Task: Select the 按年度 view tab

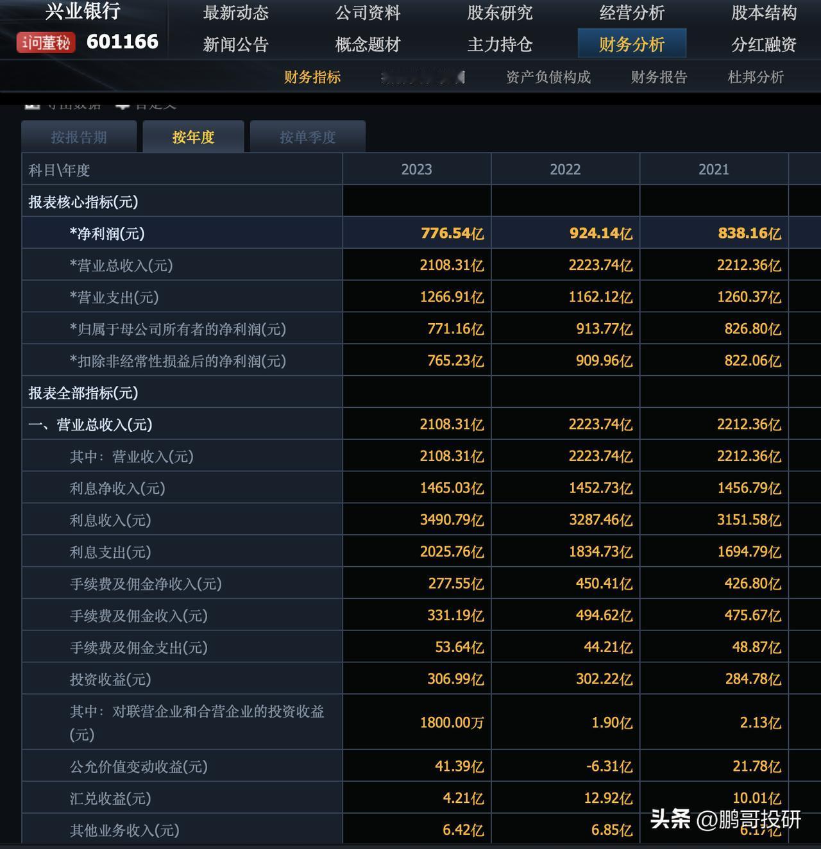Action: (x=193, y=137)
